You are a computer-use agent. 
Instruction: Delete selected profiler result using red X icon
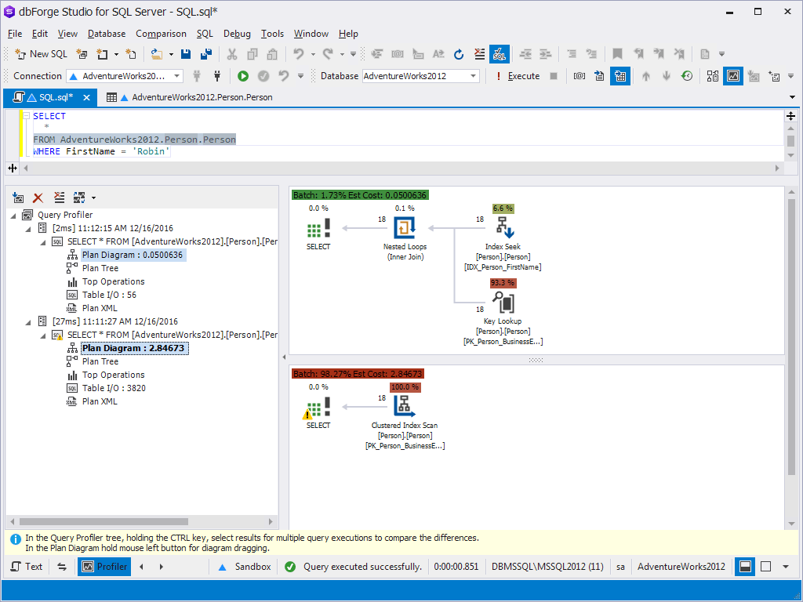38,198
